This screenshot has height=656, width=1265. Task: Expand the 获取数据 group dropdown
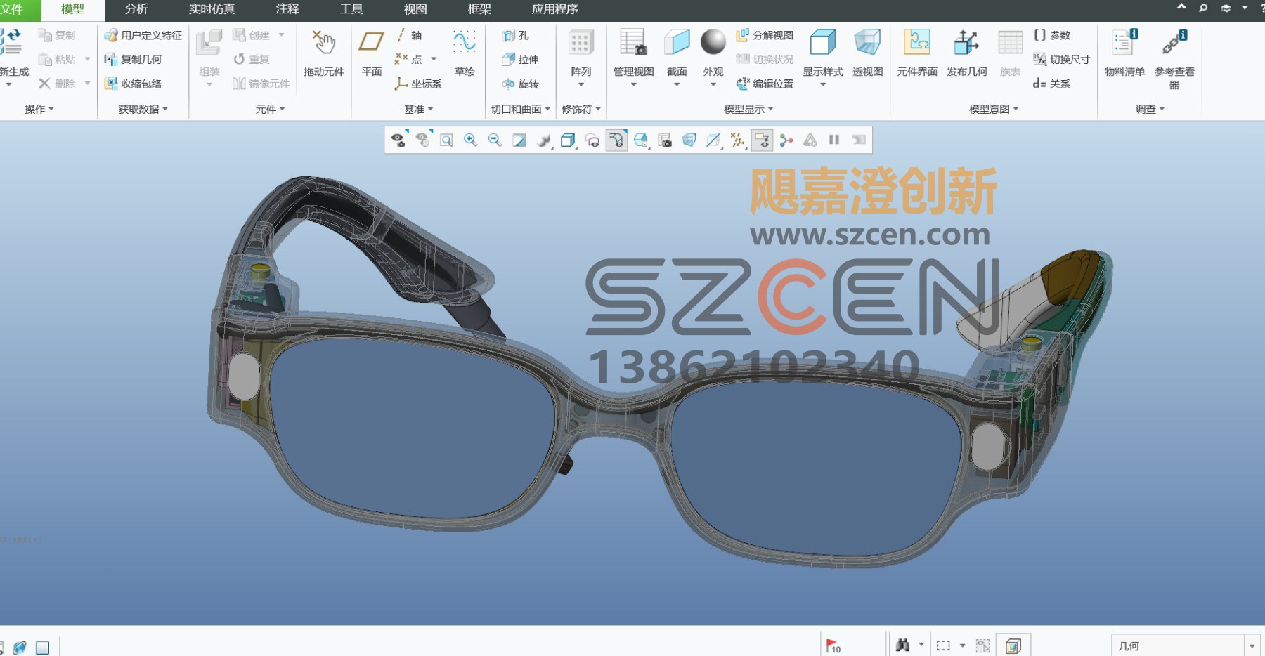[143, 109]
